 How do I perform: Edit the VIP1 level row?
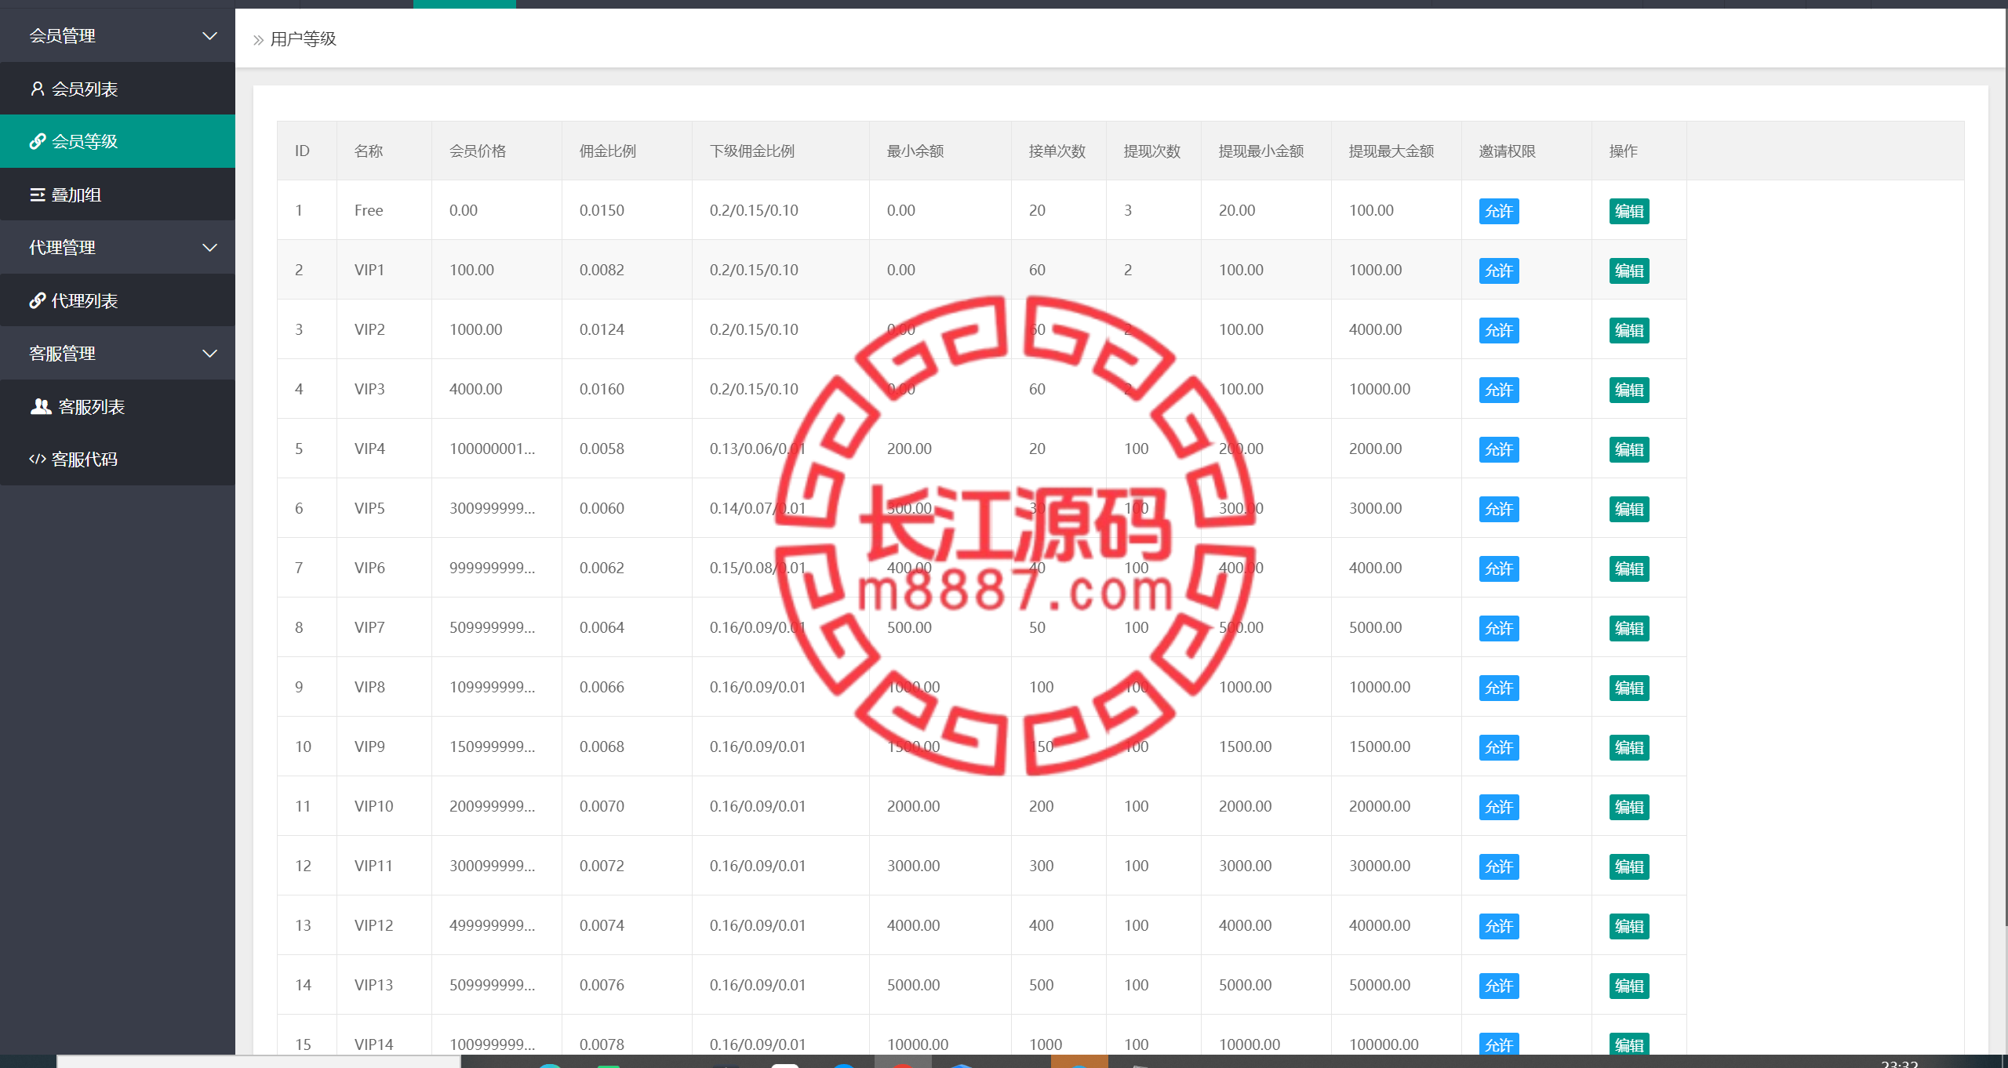click(1629, 271)
